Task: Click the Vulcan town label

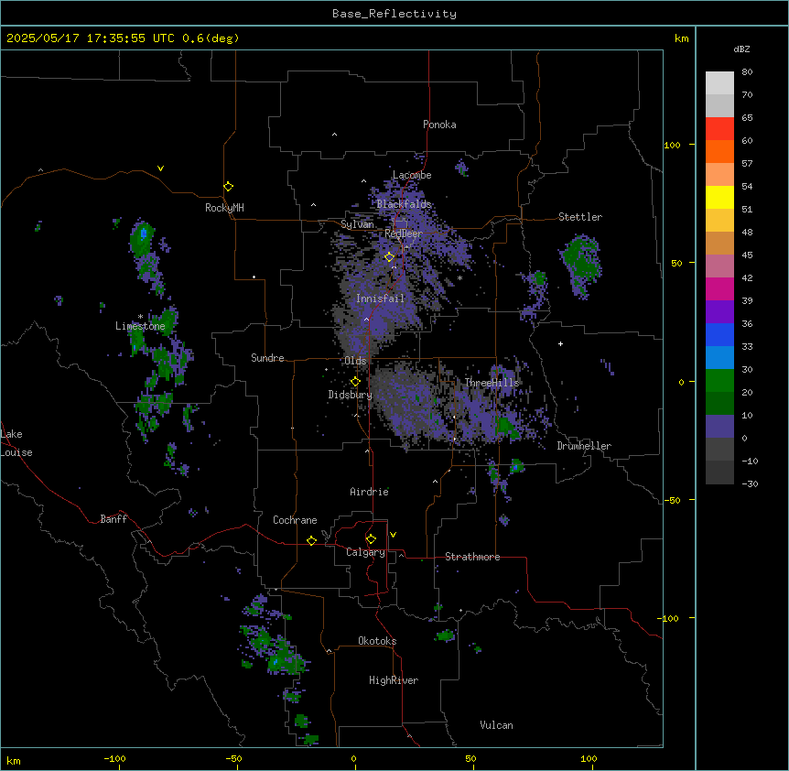Action: 496,725
